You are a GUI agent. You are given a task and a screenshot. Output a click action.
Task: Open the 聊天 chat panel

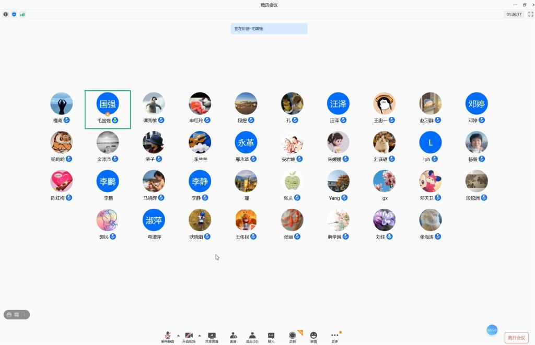point(271,337)
